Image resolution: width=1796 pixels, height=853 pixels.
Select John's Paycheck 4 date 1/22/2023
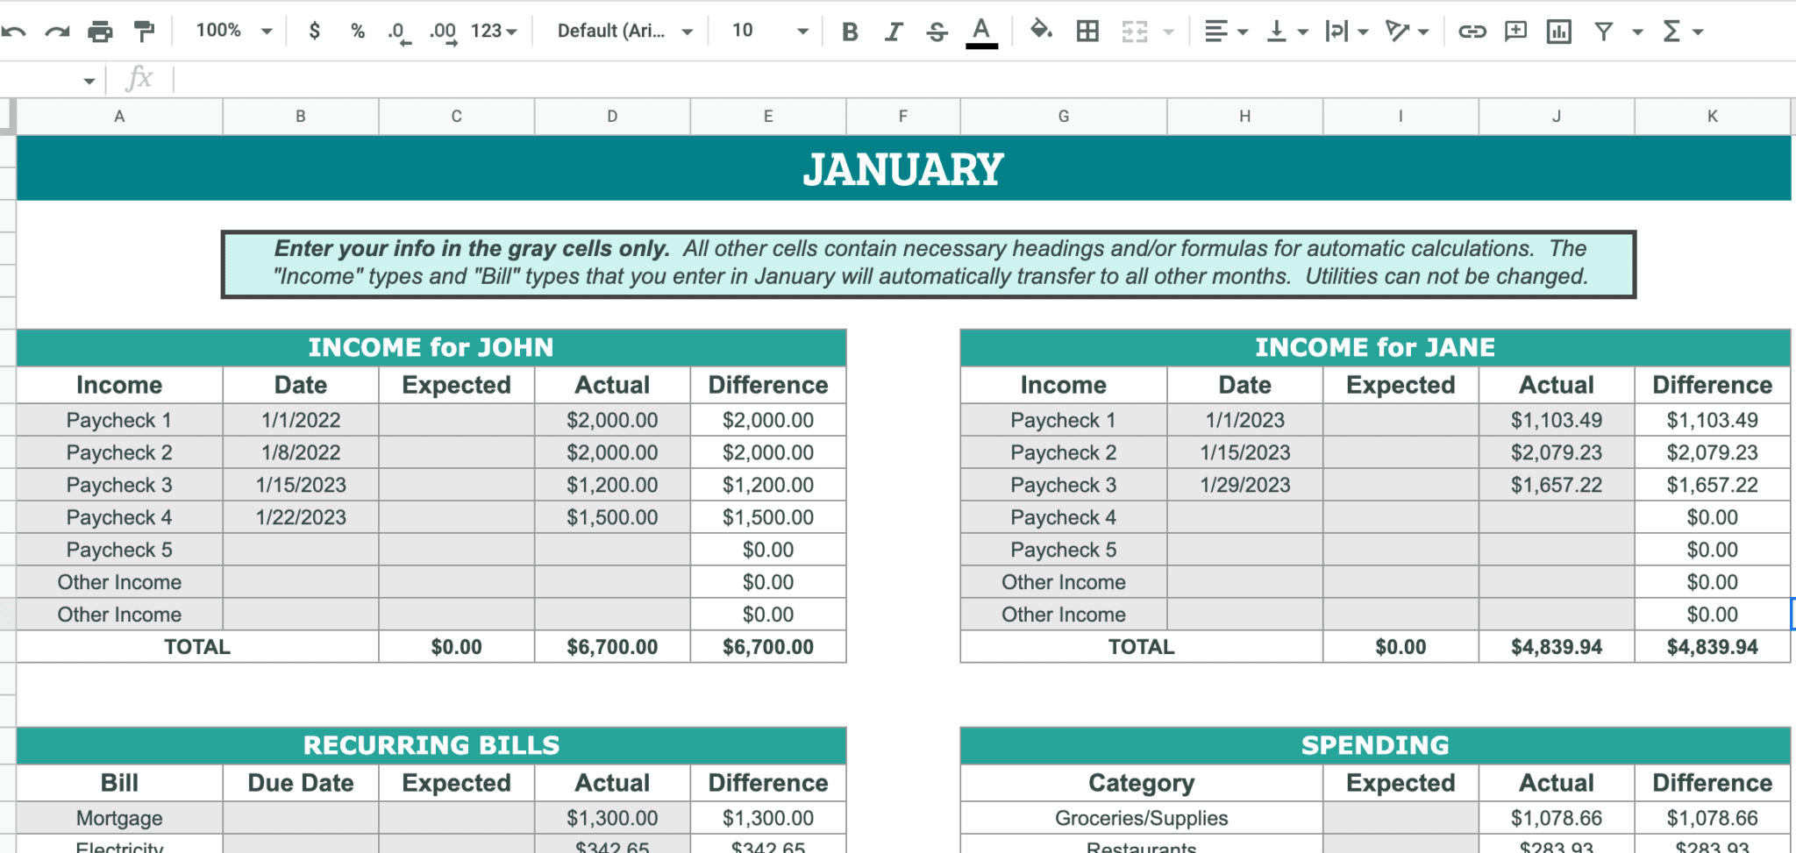(x=301, y=517)
